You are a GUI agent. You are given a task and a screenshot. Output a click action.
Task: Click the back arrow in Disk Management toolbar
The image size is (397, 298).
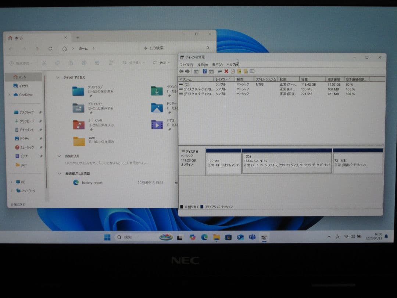point(181,71)
